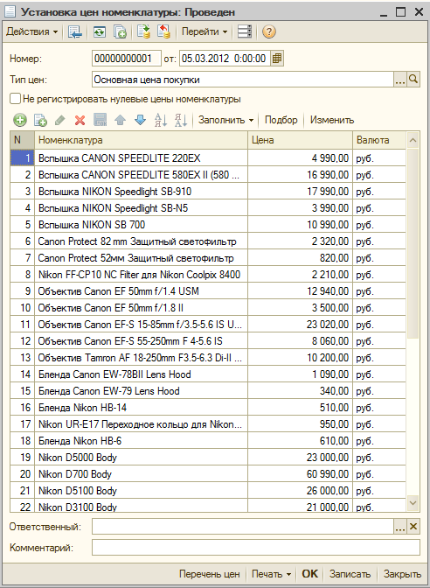Viewport: 430px width, 588px height.
Task: Toggle Не регистрировать нулевые цены номенклатуры
Action: coord(15,99)
